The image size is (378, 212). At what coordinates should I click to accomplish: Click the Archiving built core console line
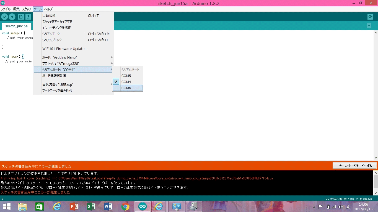click(x=137, y=178)
